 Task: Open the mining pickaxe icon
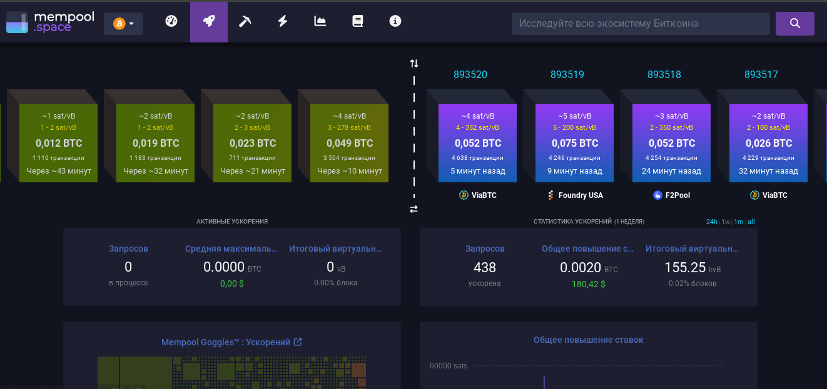tap(245, 21)
